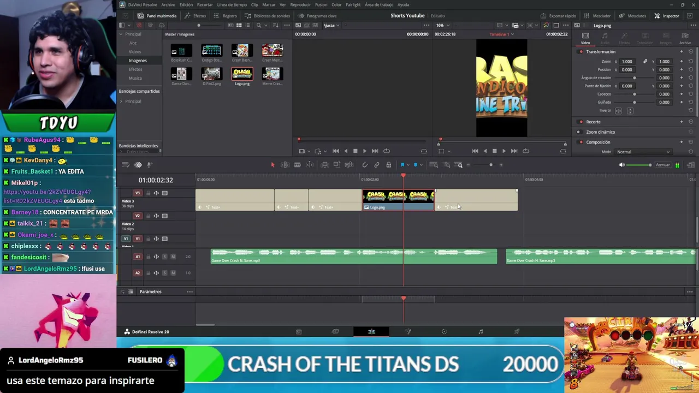Open the Color page icon
The width and height of the screenshot is (699, 393).
pyautogui.click(x=444, y=332)
